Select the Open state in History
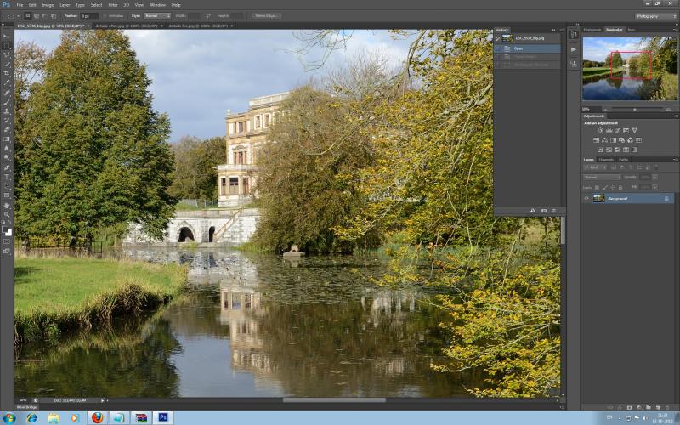Viewport: 680px width, 425px height. coord(527,48)
